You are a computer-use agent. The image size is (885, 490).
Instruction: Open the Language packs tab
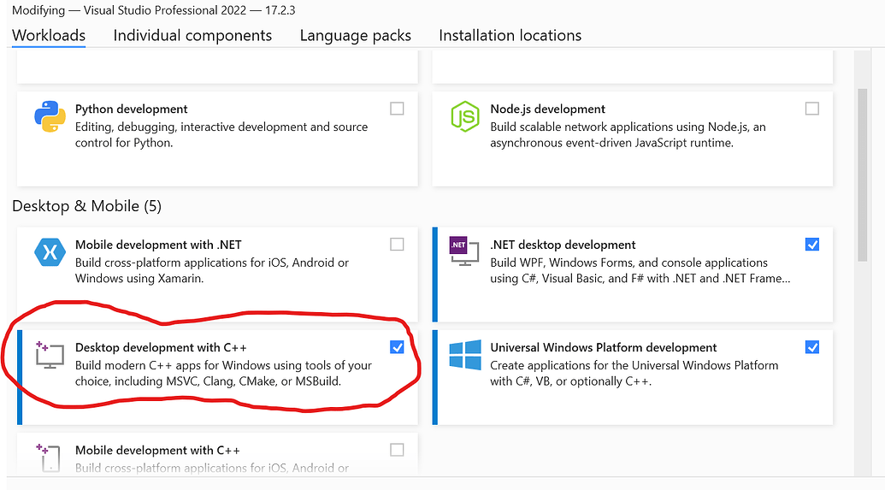pyautogui.click(x=355, y=35)
